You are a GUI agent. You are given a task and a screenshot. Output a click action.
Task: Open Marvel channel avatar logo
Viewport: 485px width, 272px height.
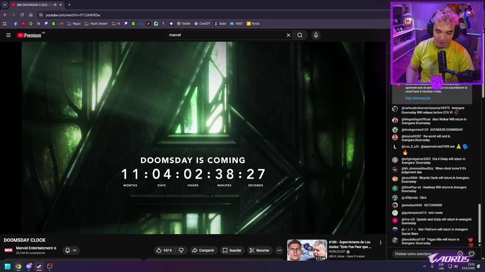pos(8,250)
